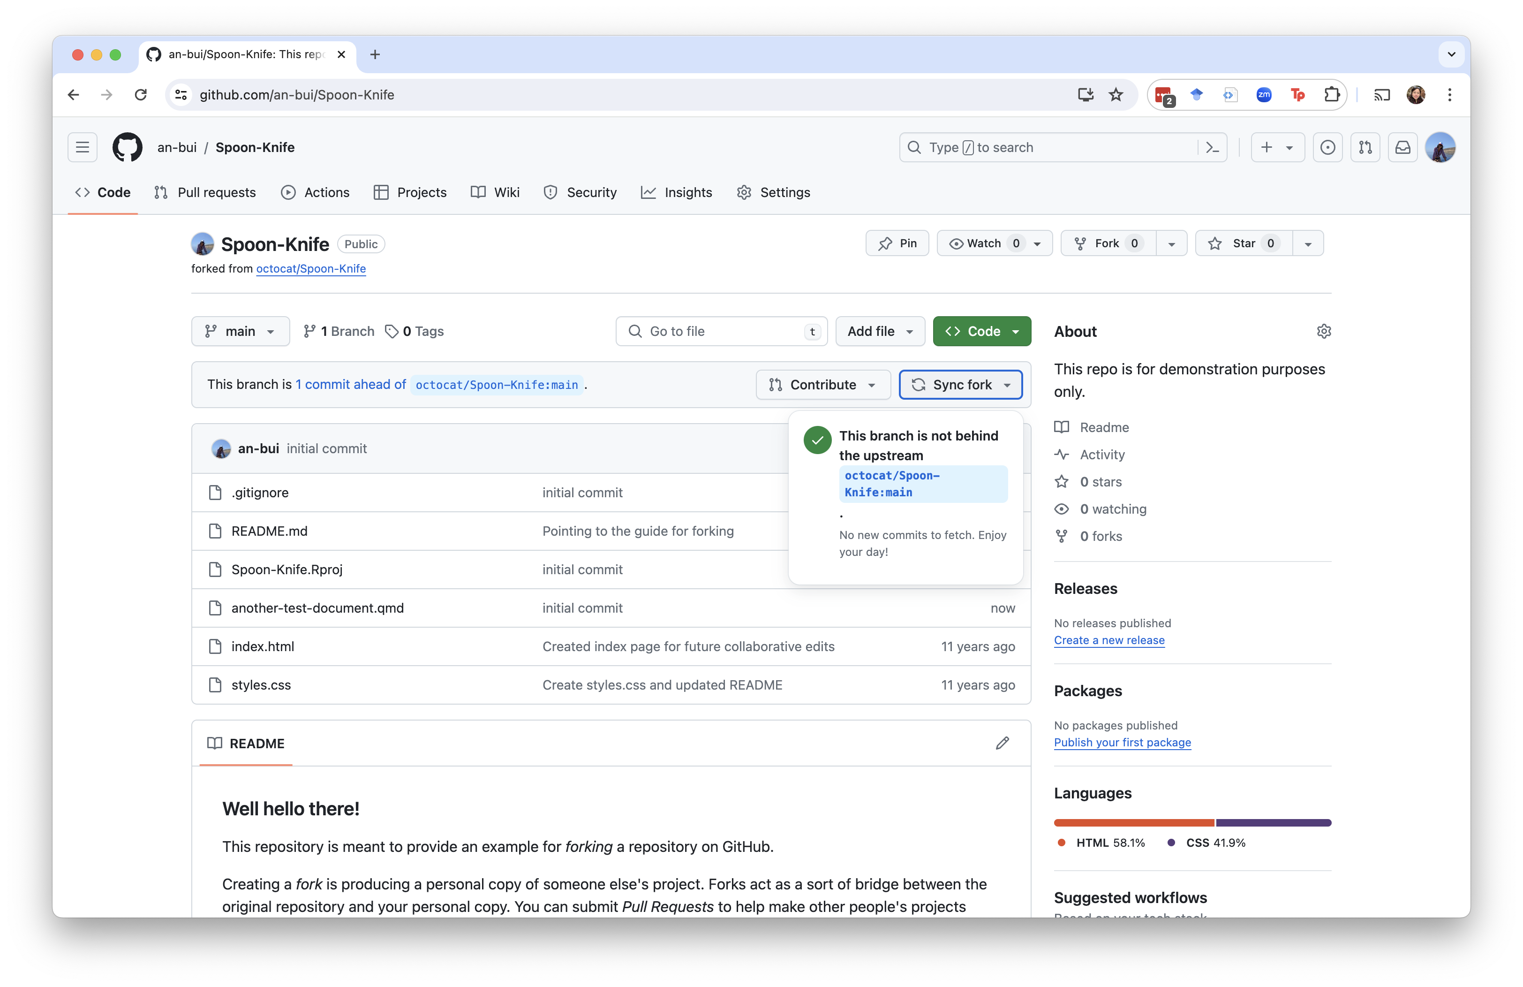This screenshot has height=987, width=1523.
Task: Click the issues circle icon in header
Action: coord(1328,147)
